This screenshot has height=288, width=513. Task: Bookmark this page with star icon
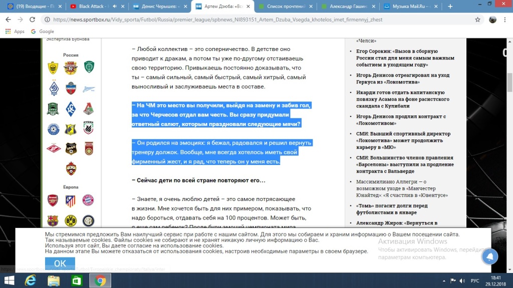pyautogui.click(x=477, y=19)
